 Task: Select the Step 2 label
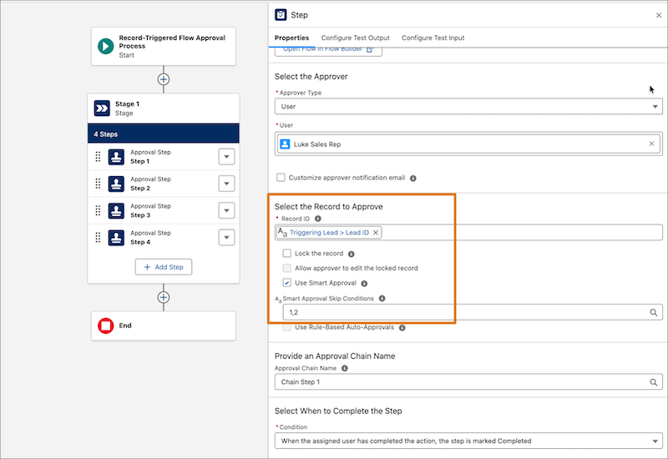point(140,189)
